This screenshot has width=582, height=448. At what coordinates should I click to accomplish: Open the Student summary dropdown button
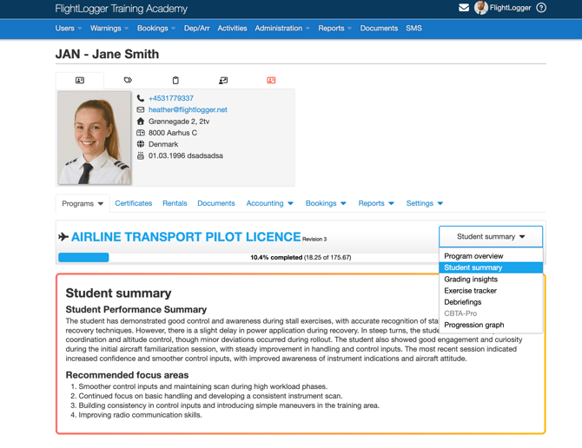pyautogui.click(x=491, y=236)
